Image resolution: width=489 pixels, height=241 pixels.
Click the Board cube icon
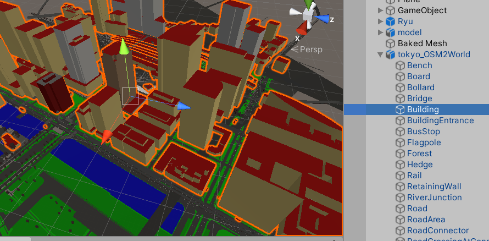tap(400, 76)
